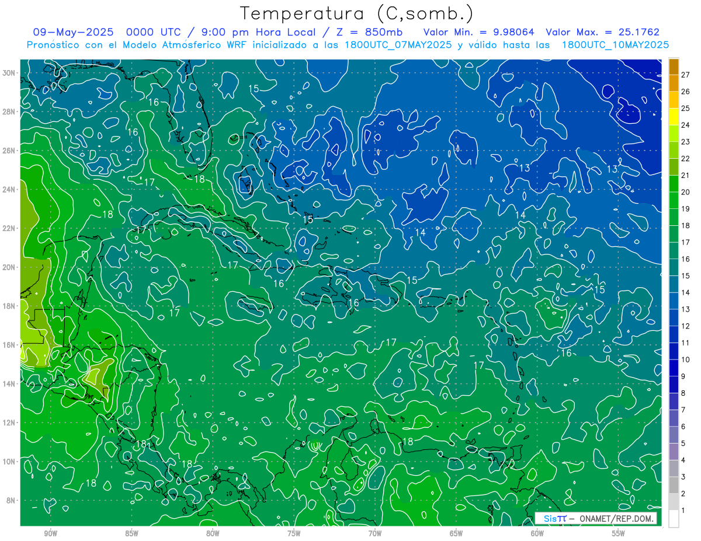Click the "24" label on the color scale
The width and height of the screenshot is (701, 541).
[685, 125]
